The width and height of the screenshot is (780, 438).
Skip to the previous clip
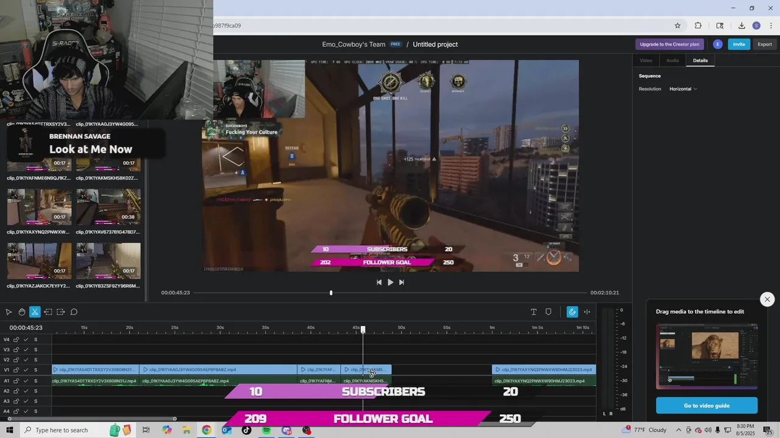click(x=379, y=282)
